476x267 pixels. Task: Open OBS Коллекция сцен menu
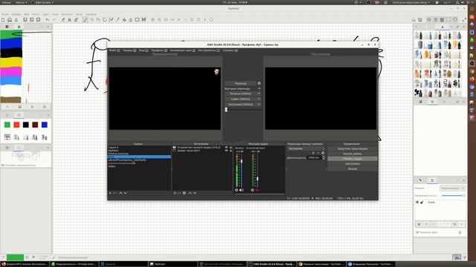(182, 50)
